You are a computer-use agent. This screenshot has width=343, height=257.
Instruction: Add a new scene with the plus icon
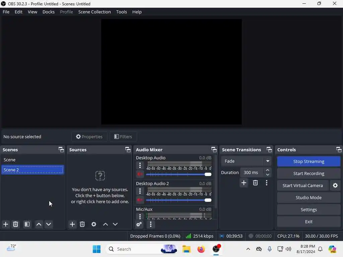point(6,224)
